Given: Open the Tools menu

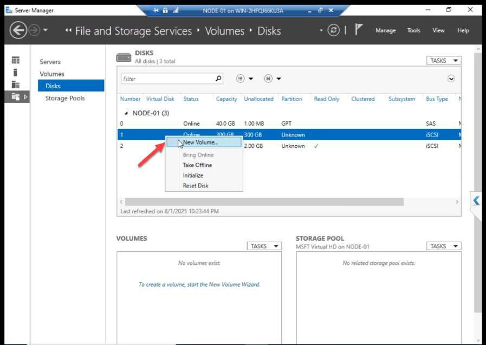Looking at the screenshot, I should [414, 30].
